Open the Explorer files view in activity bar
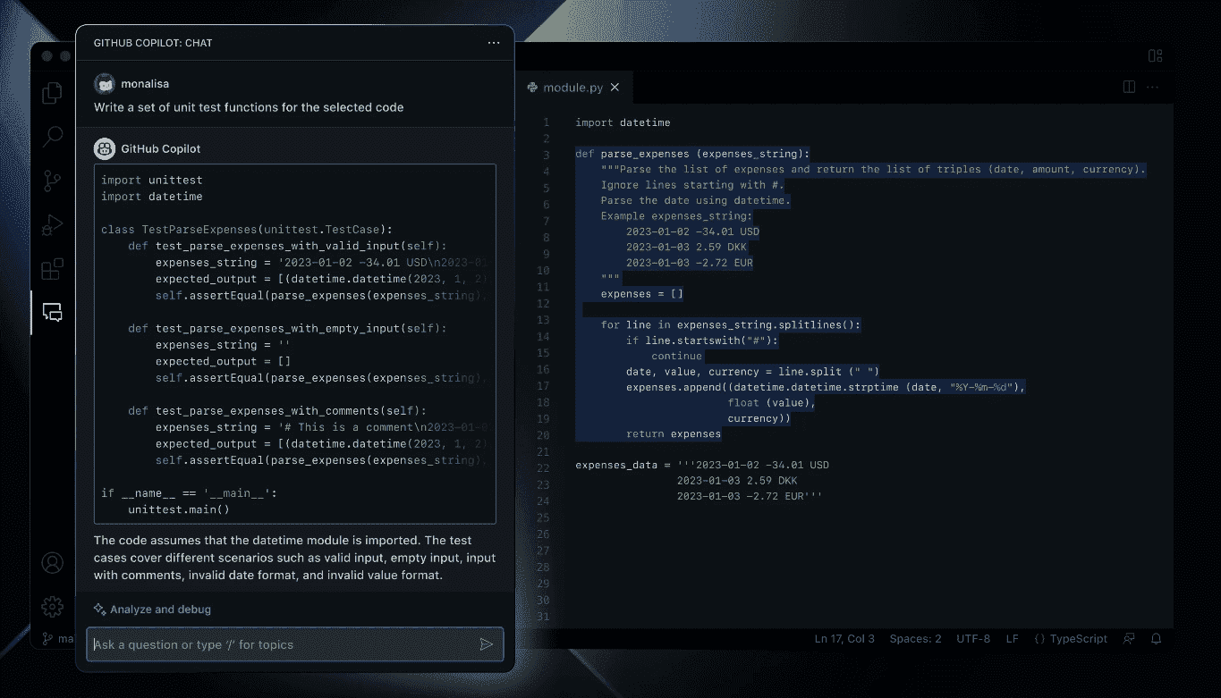Image resolution: width=1221 pixels, height=698 pixels. tap(53, 92)
